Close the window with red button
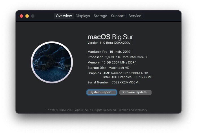The image size is (197, 134). point(21,16)
